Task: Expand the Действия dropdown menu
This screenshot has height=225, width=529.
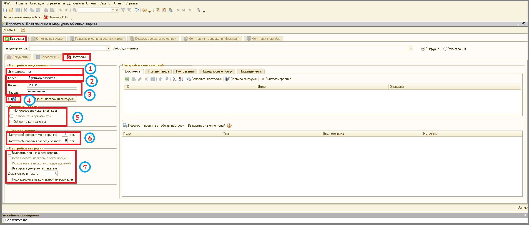Action: click(10, 30)
